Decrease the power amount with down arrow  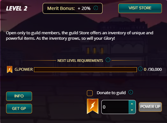(x=132, y=110)
